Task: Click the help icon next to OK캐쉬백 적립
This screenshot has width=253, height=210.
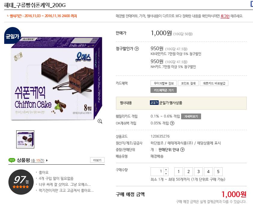Action: coord(172,123)
